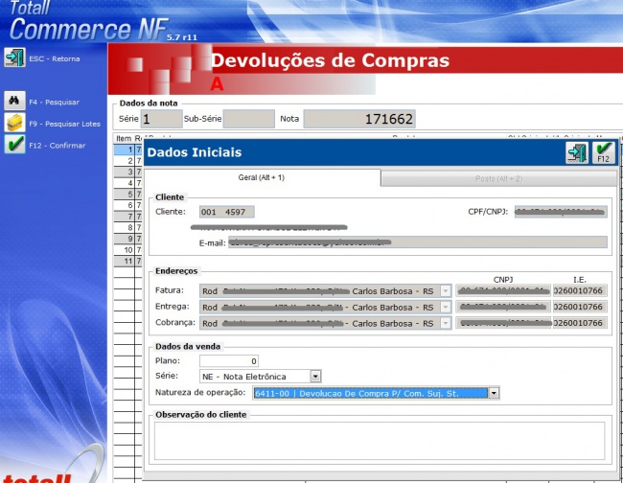This screenshot has width=623, height=483.
Task: Select the second tab (Alt + 2)
Action: (x=498, y=178)
